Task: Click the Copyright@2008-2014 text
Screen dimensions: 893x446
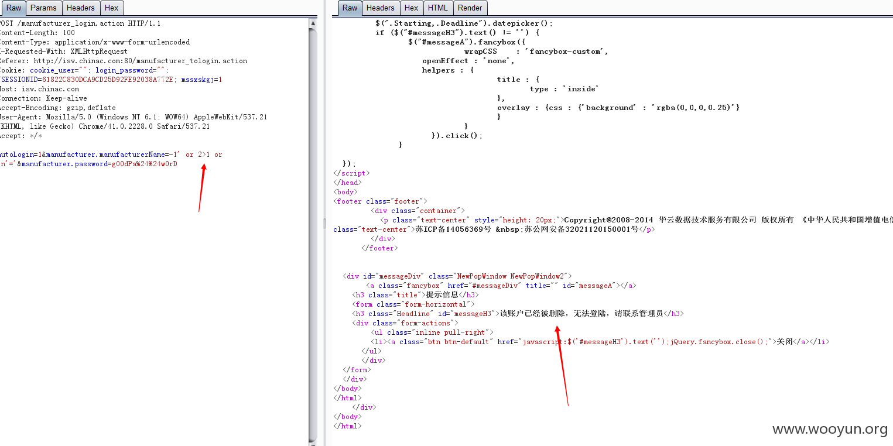Action: click(x=608, y=220)
